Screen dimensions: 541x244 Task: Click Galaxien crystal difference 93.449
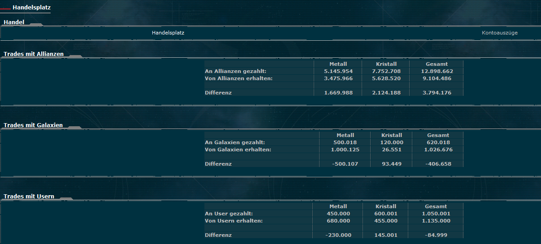pyautogui.click(x=392, y=164)
